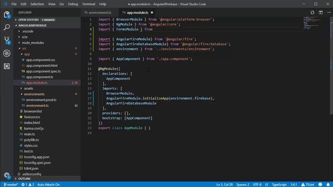Open the Terminal menu
The height and width of the screenshot is (187, 333).
(88, 4)
